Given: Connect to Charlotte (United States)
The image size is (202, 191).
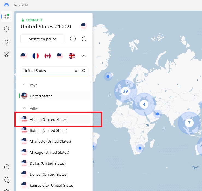Looking at the screenshot, I should (x=54, y=141).
